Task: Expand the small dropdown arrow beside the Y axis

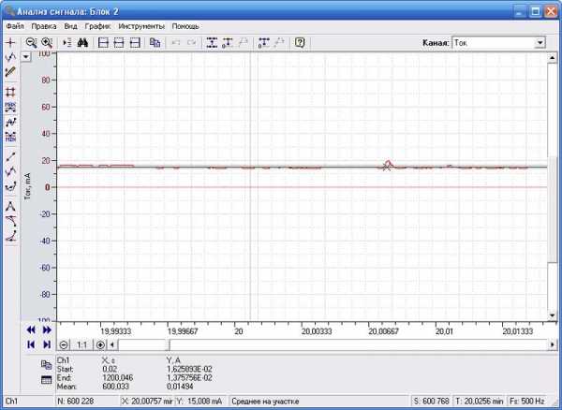Action: click(x=26, y=56)
